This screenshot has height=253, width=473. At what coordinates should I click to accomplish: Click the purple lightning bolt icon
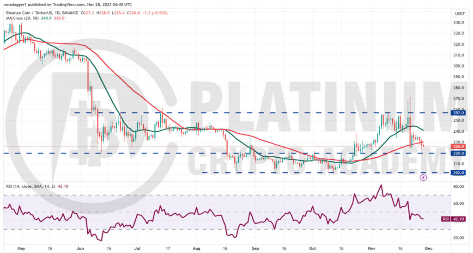(423, 178)
